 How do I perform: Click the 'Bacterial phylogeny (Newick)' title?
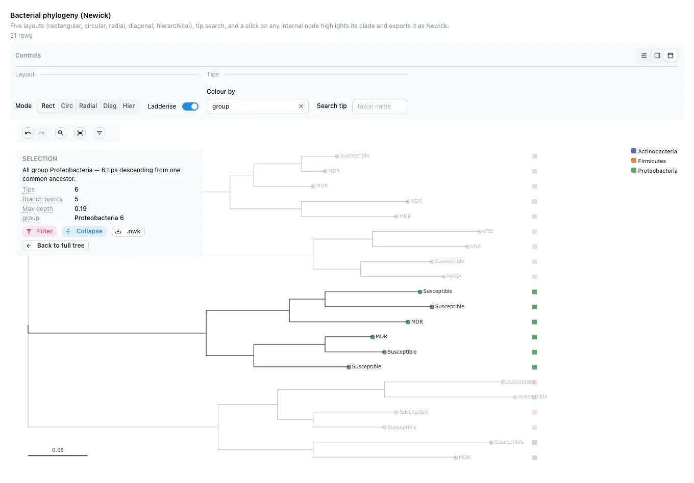61,15
